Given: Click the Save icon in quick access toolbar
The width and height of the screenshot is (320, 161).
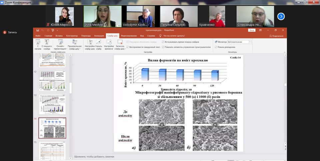Looking at the screenshot, I should click(38, 30).
